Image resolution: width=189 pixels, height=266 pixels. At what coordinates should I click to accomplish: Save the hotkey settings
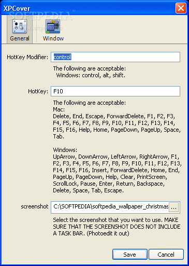pyautogui.click(x=130, y=255)
